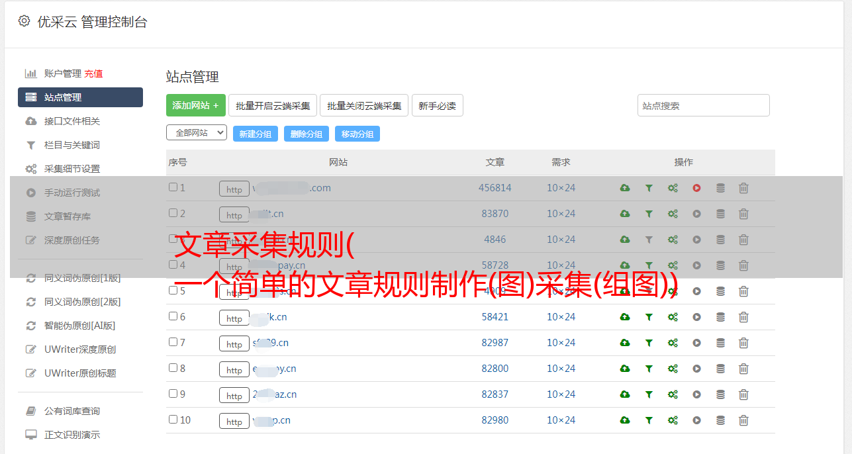Click the trash icon for the 83870 site
Screen dimensions: 852x454
tap(743, 214)
